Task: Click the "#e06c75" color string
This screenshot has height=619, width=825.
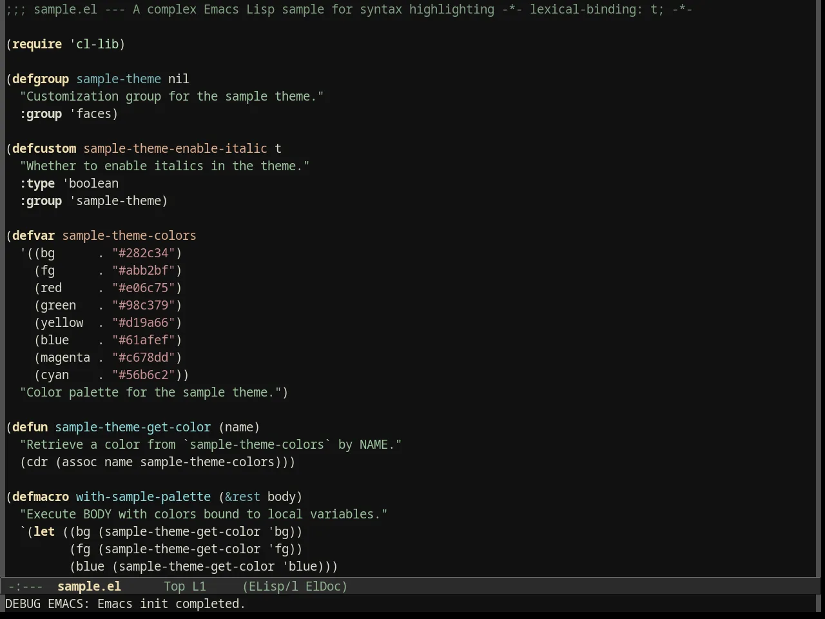Action: coord(144,288)
